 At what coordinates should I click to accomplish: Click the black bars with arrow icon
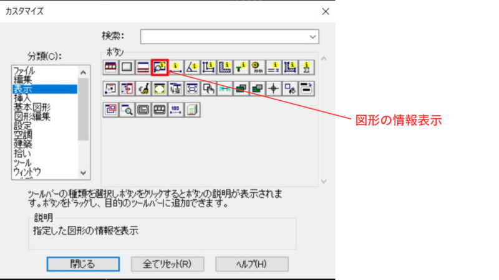306,88
